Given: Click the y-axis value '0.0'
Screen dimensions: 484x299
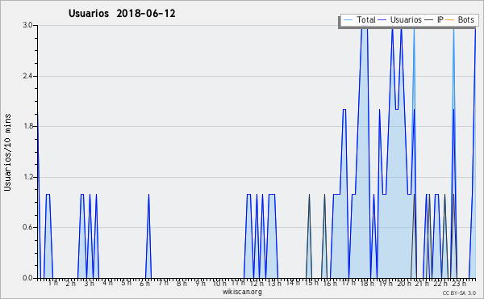Looking at the screenshot, I should 27,278.
